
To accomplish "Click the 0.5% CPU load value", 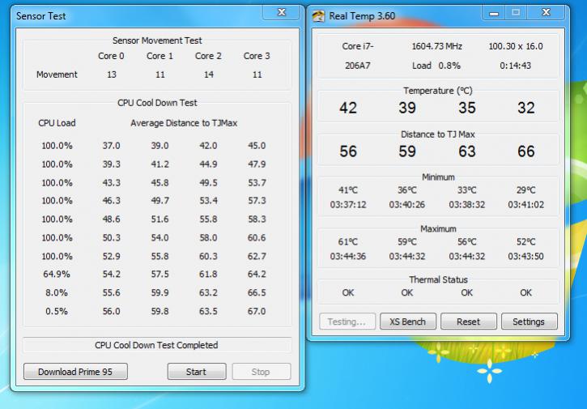I will coord(57,311).
